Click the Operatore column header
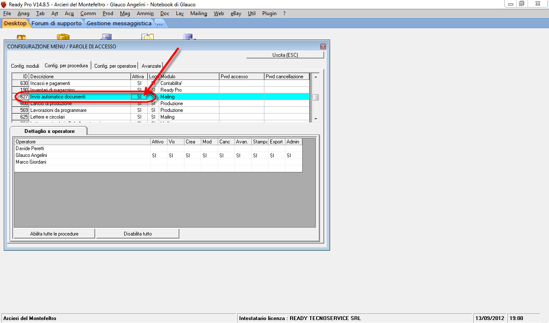The height and width of the screenshot is (323, 549). point(82,142)
